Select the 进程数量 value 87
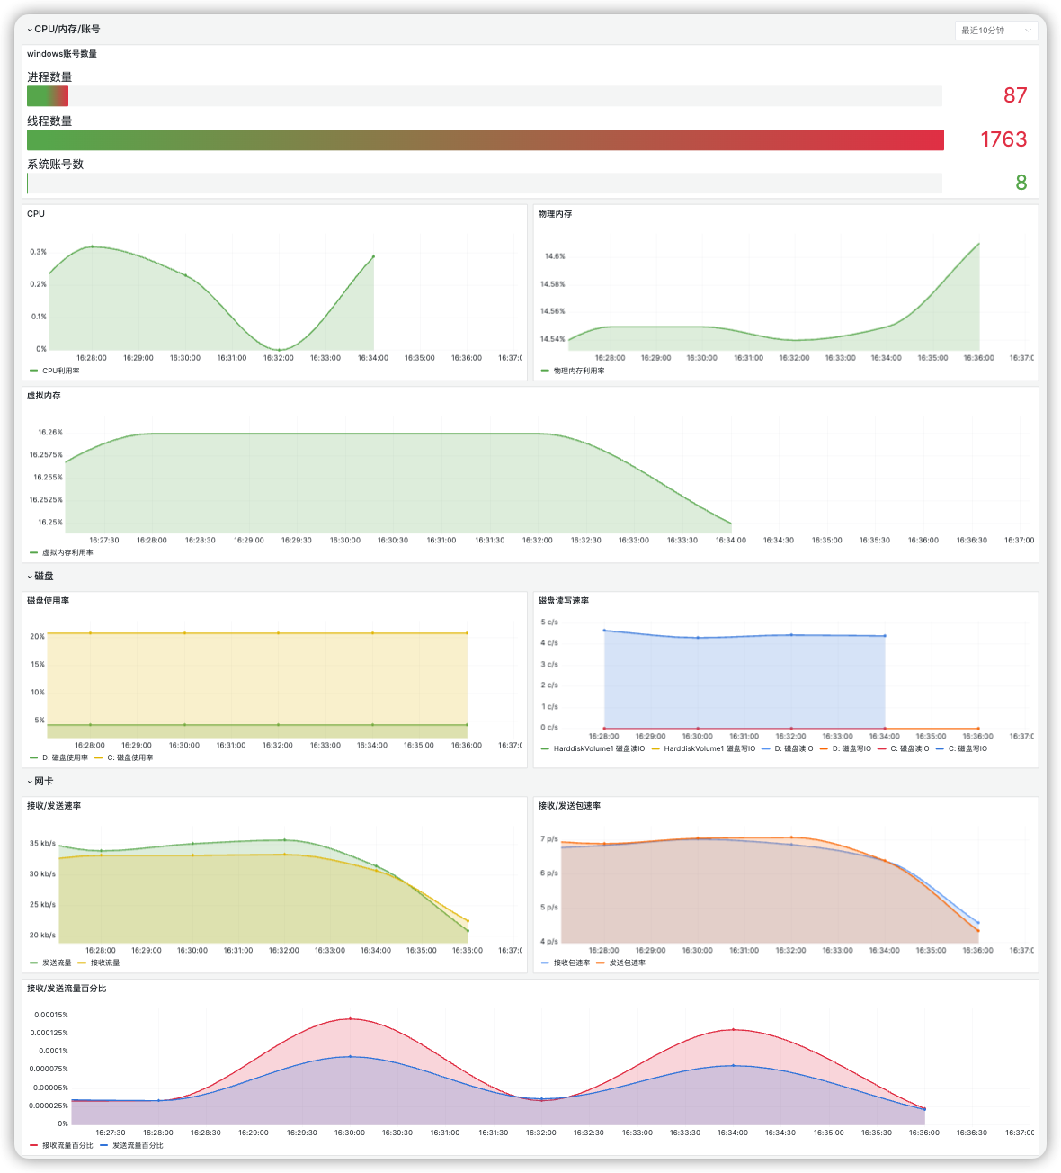The image size is (1061, 1173). coord(1015,95)
